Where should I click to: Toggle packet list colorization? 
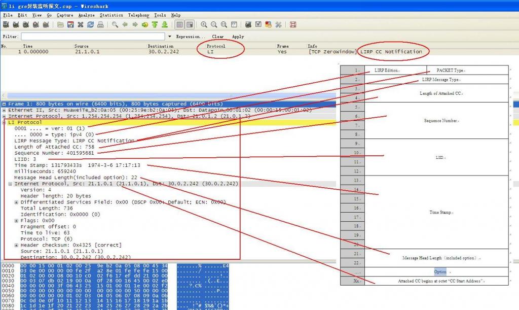(x=179, y=24)
